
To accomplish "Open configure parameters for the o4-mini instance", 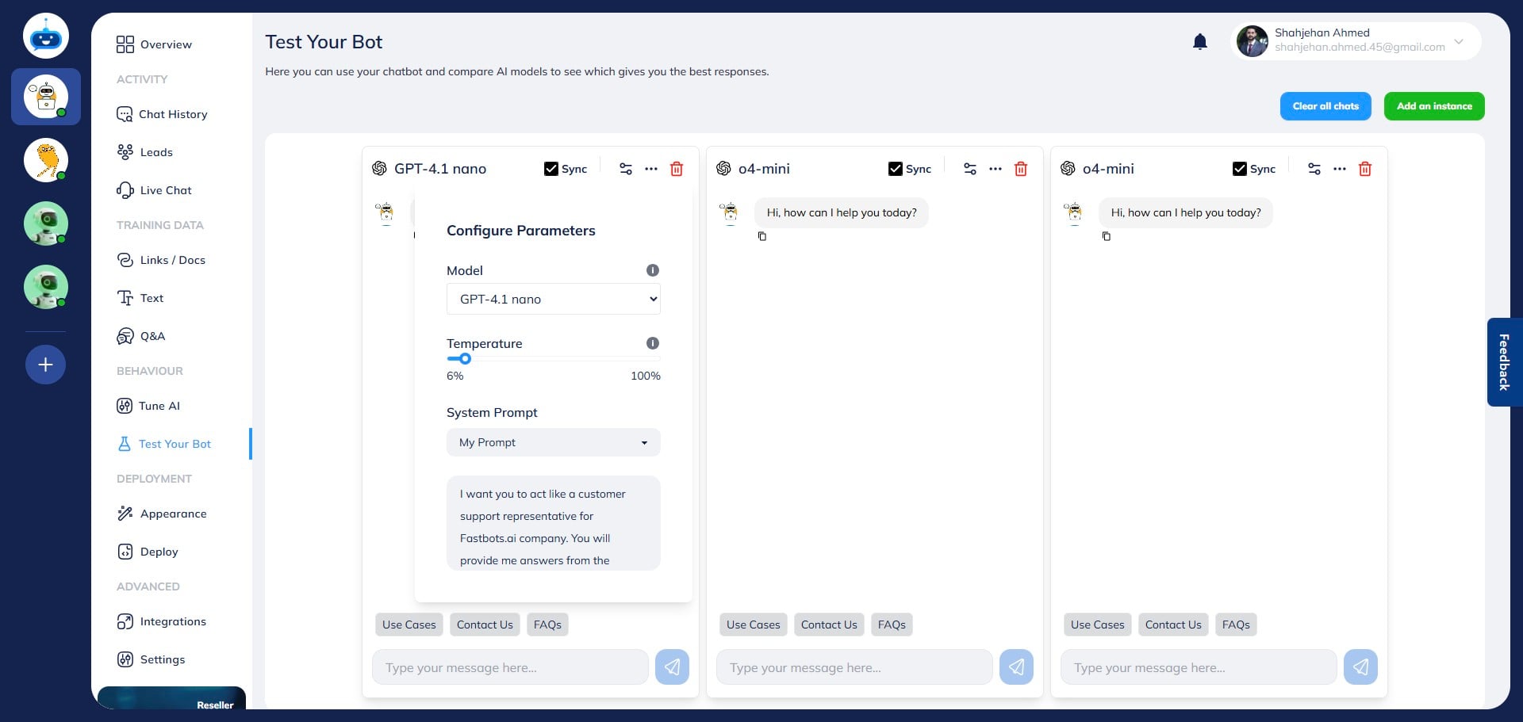I will coord(970,169).
